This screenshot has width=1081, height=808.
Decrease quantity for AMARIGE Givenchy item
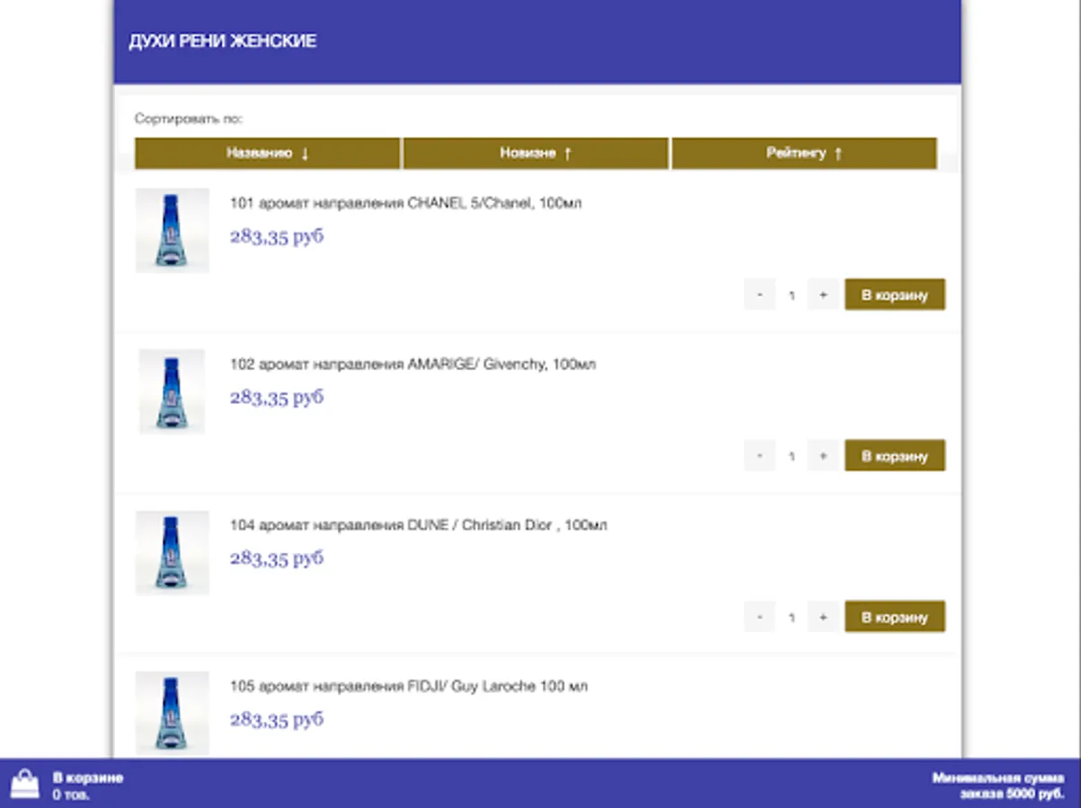[x=760, y=456]
